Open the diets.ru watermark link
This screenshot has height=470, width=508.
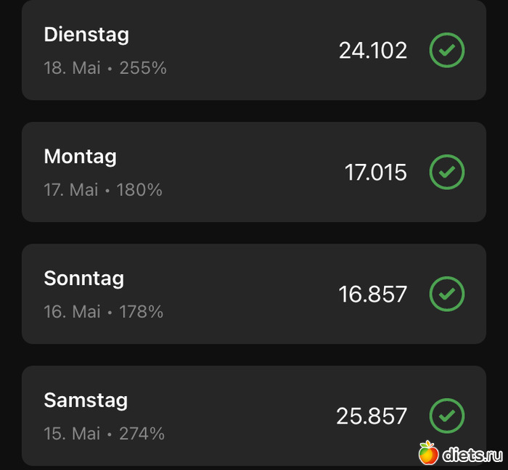point(472,455)
